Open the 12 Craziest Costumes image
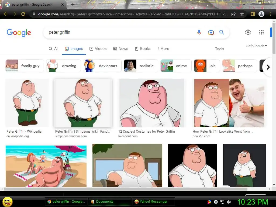This screenshot has width=276, height=207. 152,103
